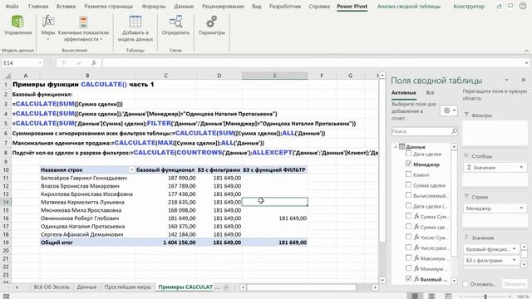Collapse the Данные table tree
This screenshot has height=299, width=532.
[396, 146]
